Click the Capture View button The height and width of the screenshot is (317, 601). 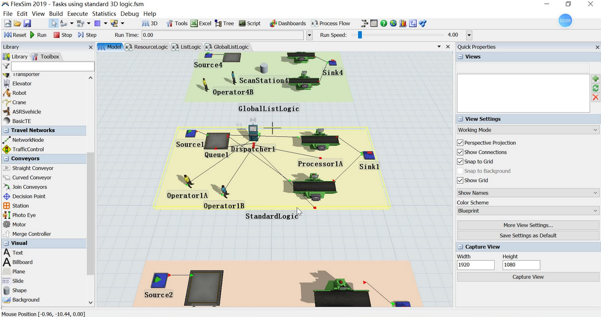click(528, 277)
